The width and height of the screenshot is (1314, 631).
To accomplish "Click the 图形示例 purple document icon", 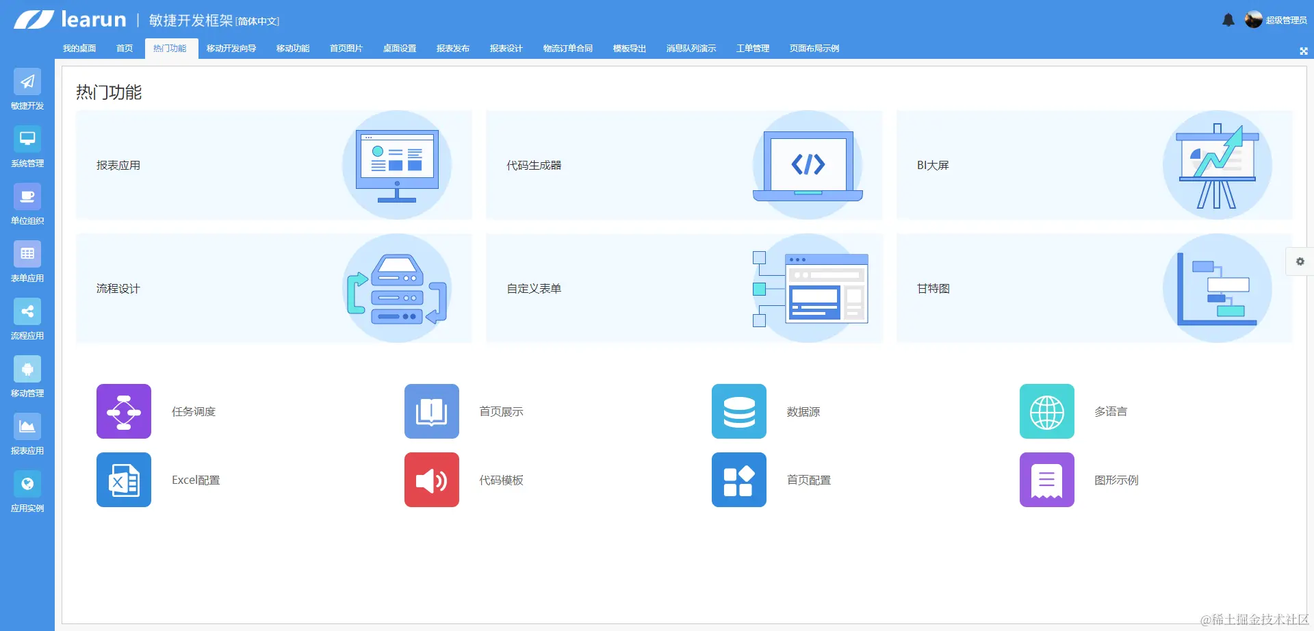I will point(1047,480).
